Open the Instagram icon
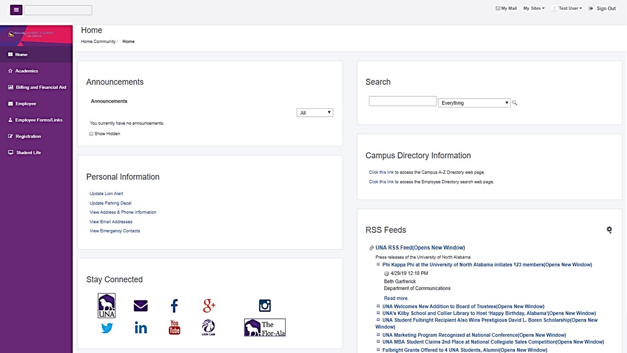Viewport: 627px width, 353px height. pyautogui.click(x=265, y=306)
